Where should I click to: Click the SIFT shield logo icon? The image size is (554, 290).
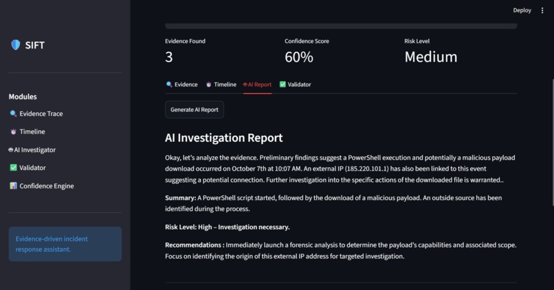coord(16,45)
